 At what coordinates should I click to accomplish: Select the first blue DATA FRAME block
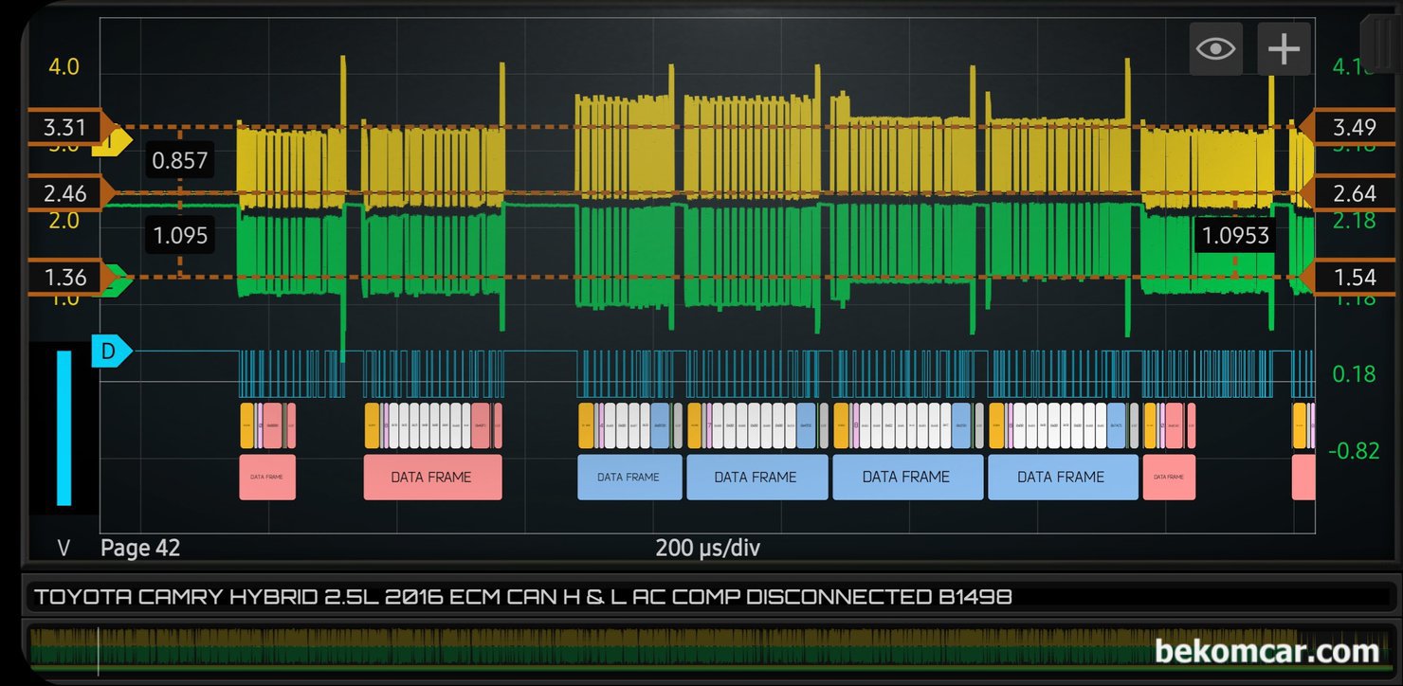[629, 477]
